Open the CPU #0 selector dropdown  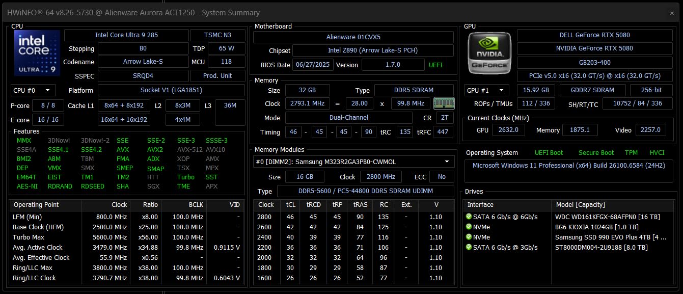33,90
